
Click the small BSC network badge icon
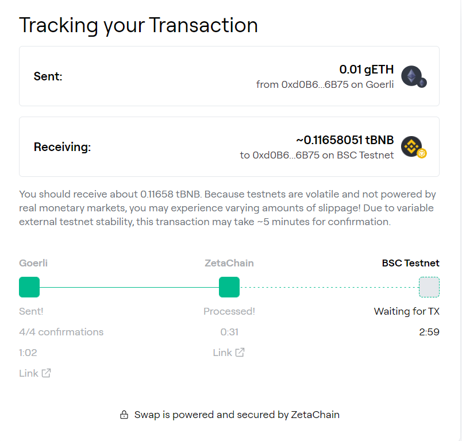tap(422, 154)
